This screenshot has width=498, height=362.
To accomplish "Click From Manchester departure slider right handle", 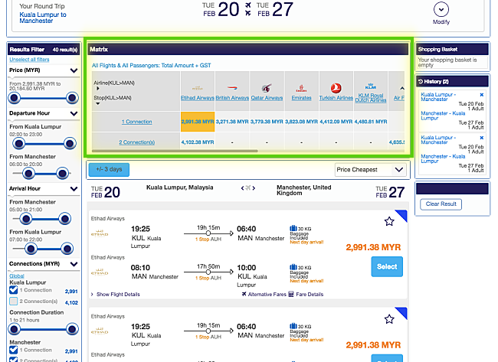I will 62,173.
